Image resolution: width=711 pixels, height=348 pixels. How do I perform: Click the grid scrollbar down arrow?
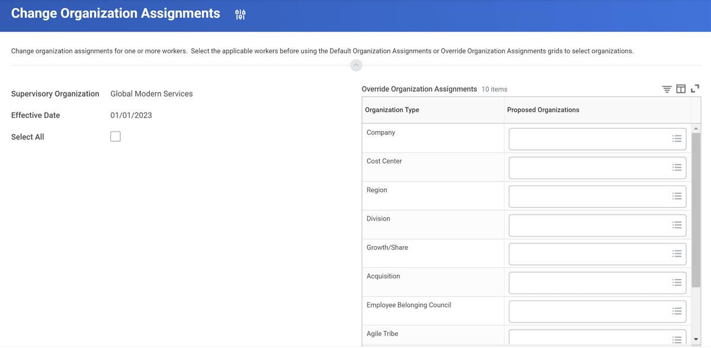696,340
